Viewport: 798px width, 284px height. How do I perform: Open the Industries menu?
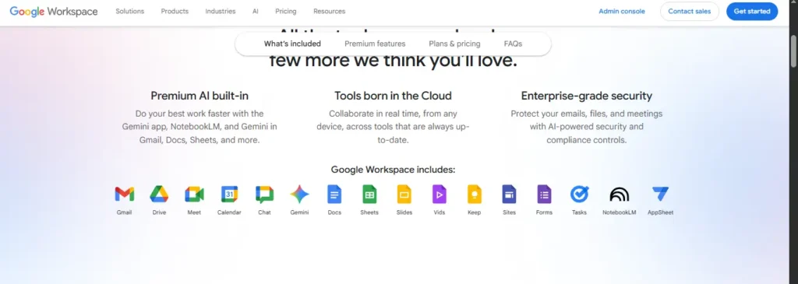point(221,11)
